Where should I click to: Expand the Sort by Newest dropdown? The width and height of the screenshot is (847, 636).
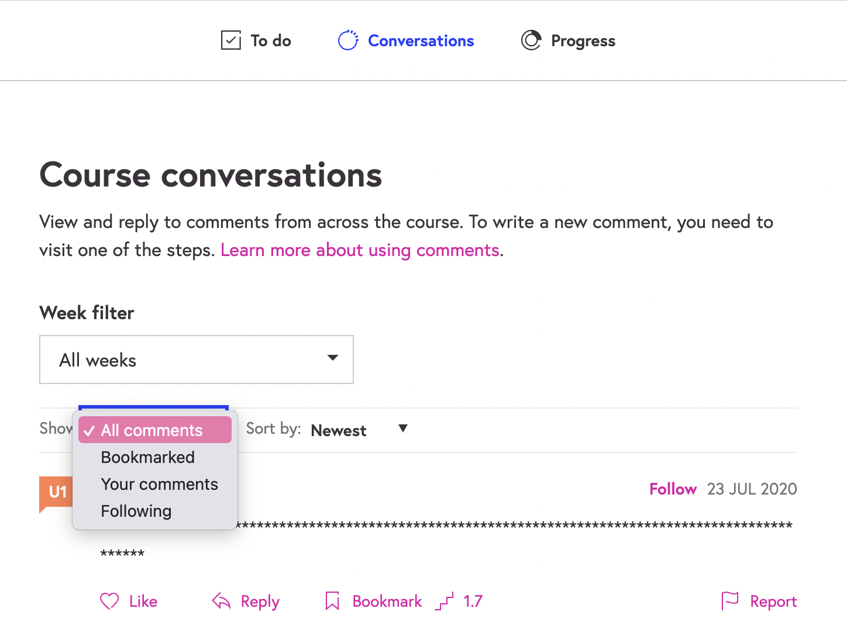(x=359, y=430)
